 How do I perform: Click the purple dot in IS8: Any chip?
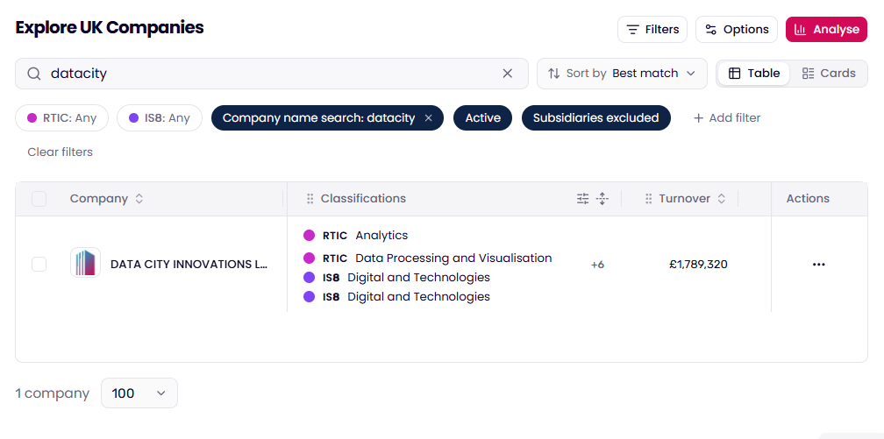tap(133, 118)
